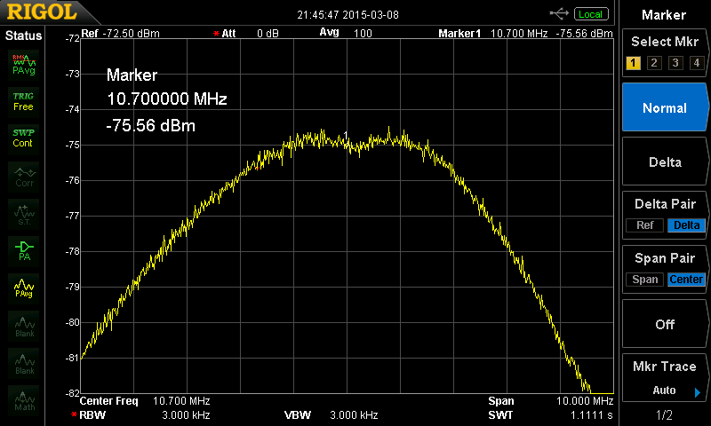The width and height of the screenshot is (711, 426).
Task: Click the S.T. signal track icon
Action: (24, 214)
